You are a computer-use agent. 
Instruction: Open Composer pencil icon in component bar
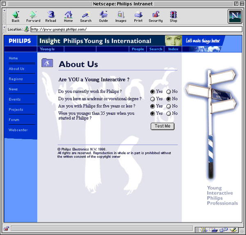(233, 230)
